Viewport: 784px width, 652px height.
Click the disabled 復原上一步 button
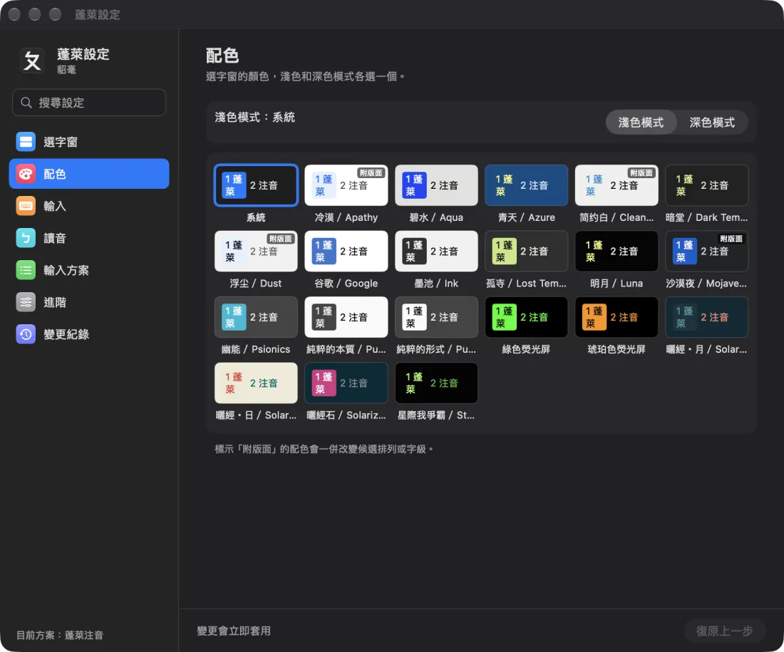[725, 631]
